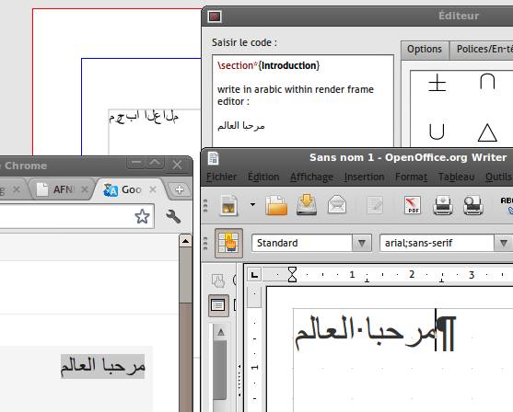Insert the triangle symbol
Viewport: 513px width, 412px height.
487,132
